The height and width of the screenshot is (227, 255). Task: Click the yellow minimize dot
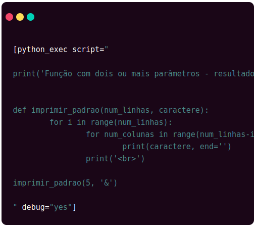click(x=20, y=17)
